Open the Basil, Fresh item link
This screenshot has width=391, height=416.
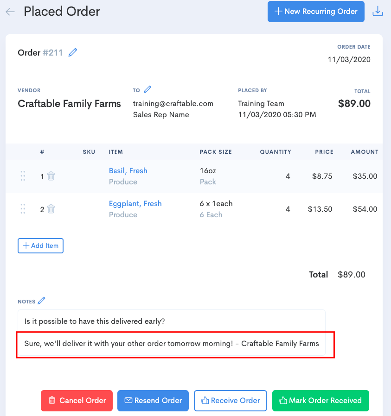(x=128, y=170)
